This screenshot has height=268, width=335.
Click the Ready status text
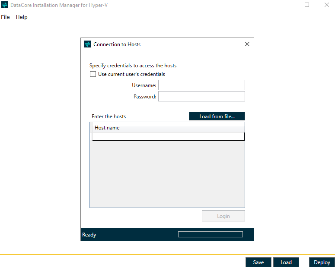[89, 235]
